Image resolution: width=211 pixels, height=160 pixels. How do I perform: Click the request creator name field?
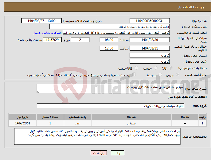pyautogui.click(x=116, y=33)
